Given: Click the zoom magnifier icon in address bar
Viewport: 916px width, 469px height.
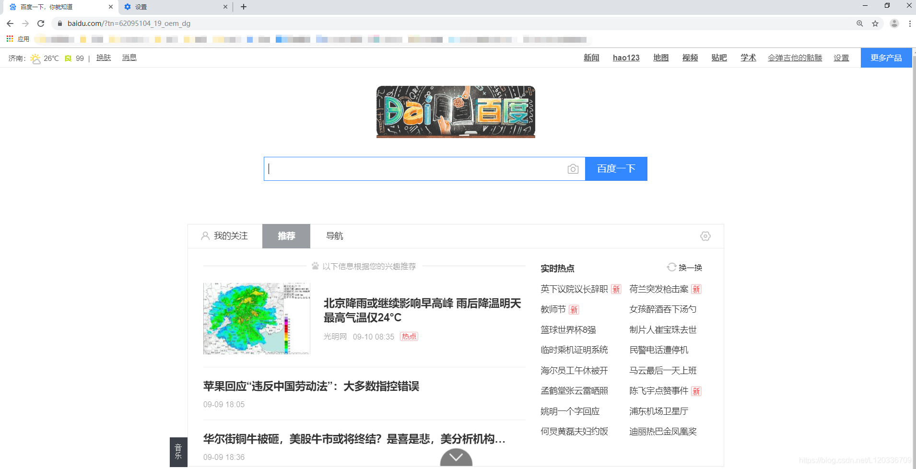Looking at the screenshot, I should tap(860, 23).
